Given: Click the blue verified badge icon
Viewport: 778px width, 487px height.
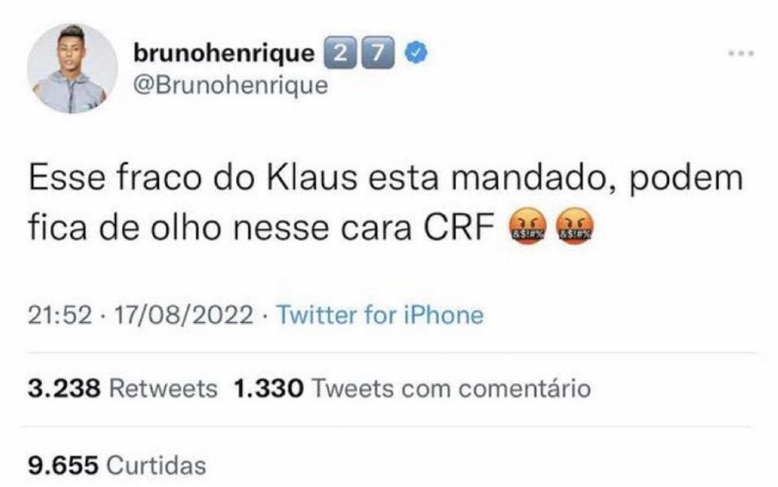Looking at the screenshot, I should pos(416,53).
